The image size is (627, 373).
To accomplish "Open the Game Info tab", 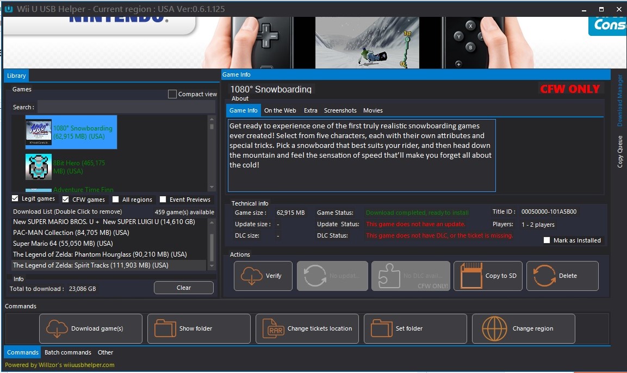I will point(243,110).
